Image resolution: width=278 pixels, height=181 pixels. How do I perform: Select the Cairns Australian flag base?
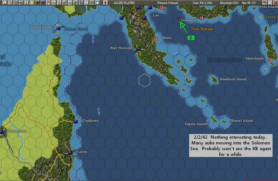point(70,153)
